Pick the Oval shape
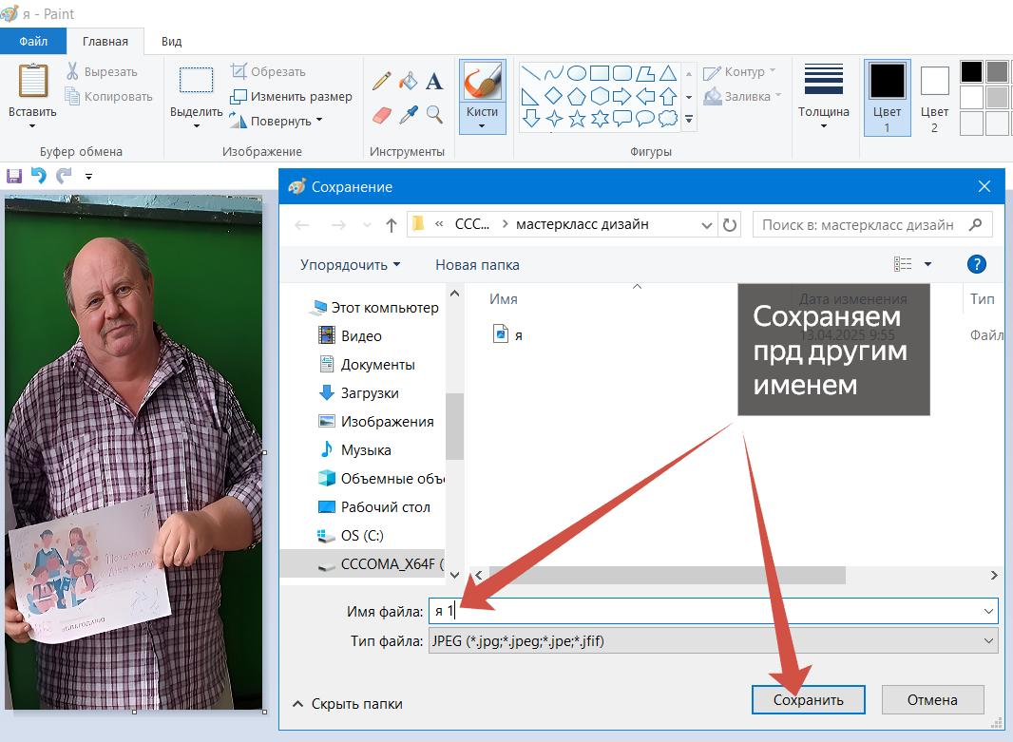The width and height of the screenshot is (1013, 742). coord(576,73)
